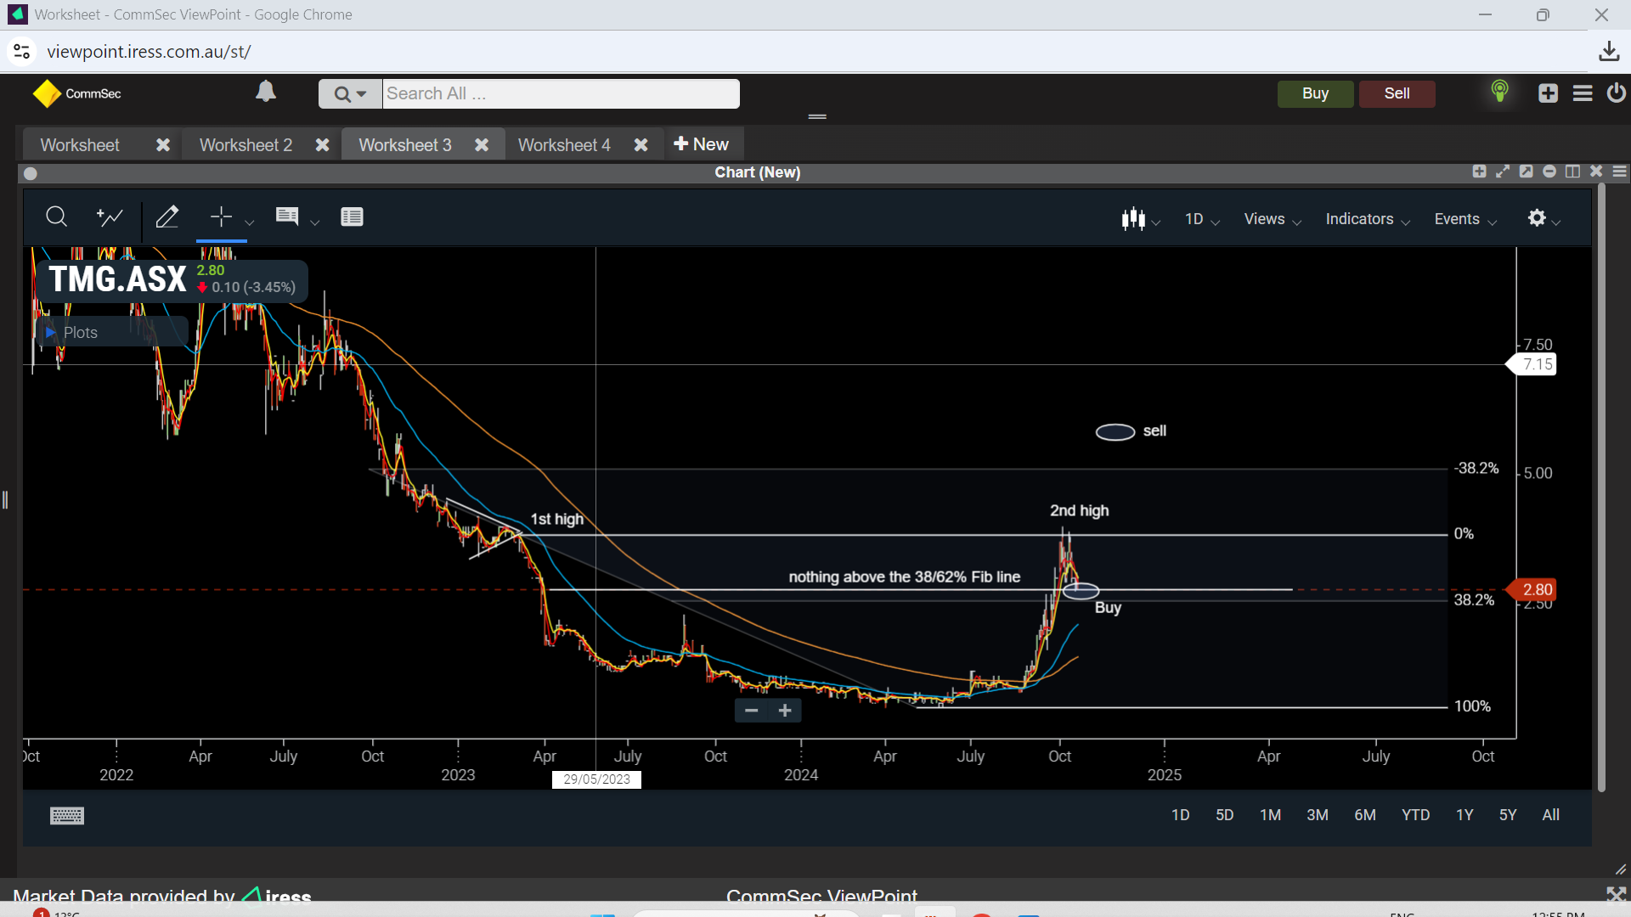Image resolution: width=1631 pixels, height=917 pixels.
Task: Click the green lightbulb ideas icon
Action: (1500, 91)
